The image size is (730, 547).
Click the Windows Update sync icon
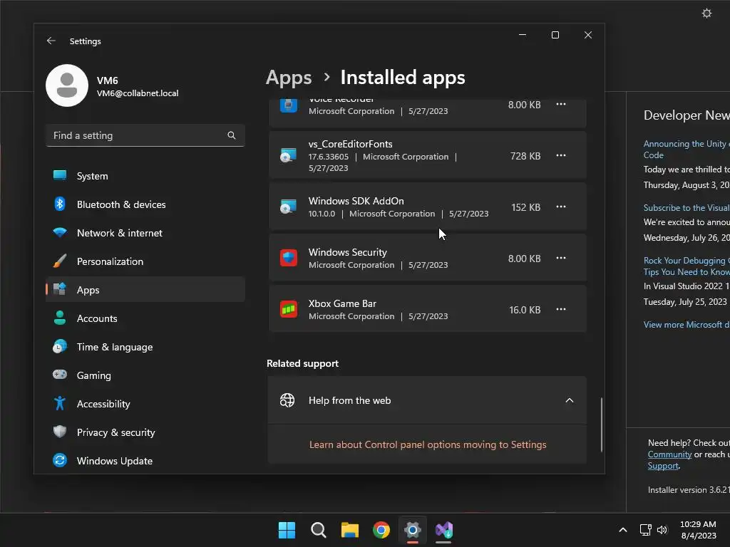(60, 460)
